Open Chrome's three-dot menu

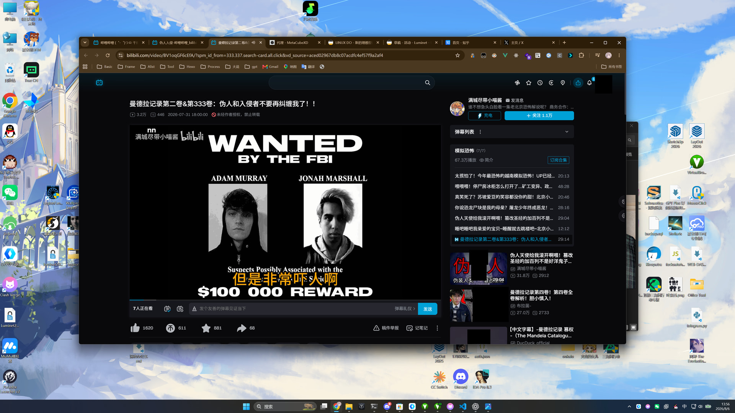tap(619, 56)
